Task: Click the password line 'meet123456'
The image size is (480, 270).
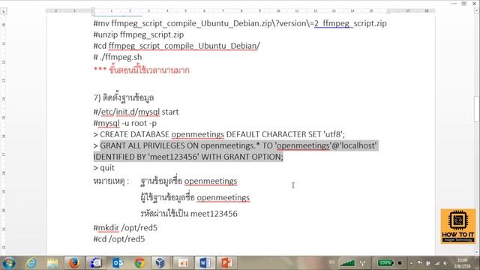Action: [x=189, y=213]
